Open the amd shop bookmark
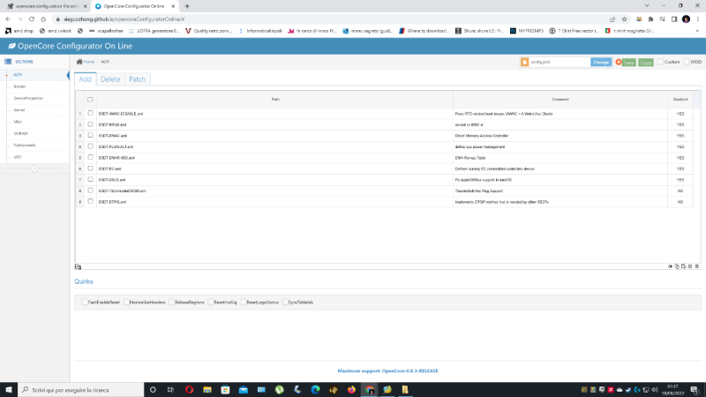Screen dimensions: 706x397 point(19,31)
